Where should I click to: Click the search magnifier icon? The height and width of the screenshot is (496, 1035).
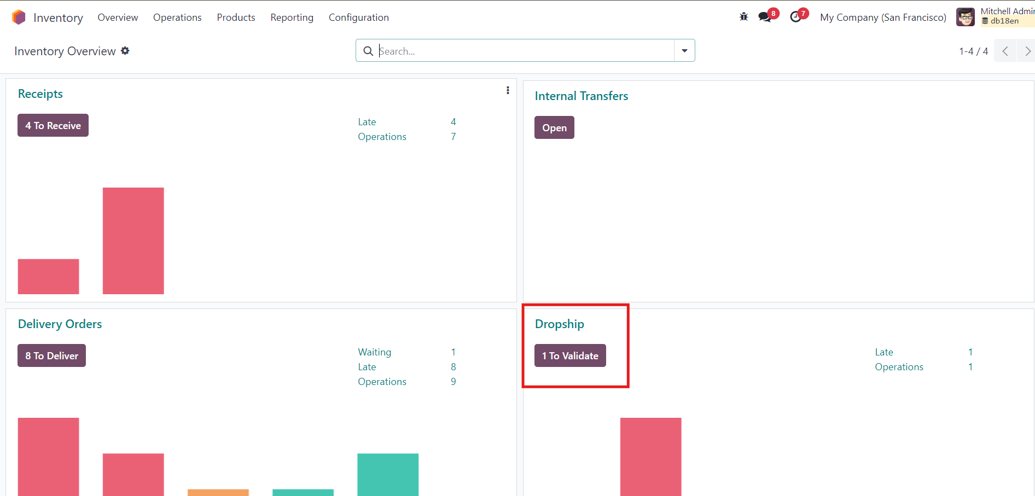[368, 51]
